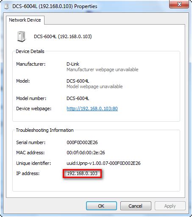Image resolution: width=192 pixels, height=217 pixels.
Task: Click the network device icon beside DCS-6004L
Action: tap(21, 36)
